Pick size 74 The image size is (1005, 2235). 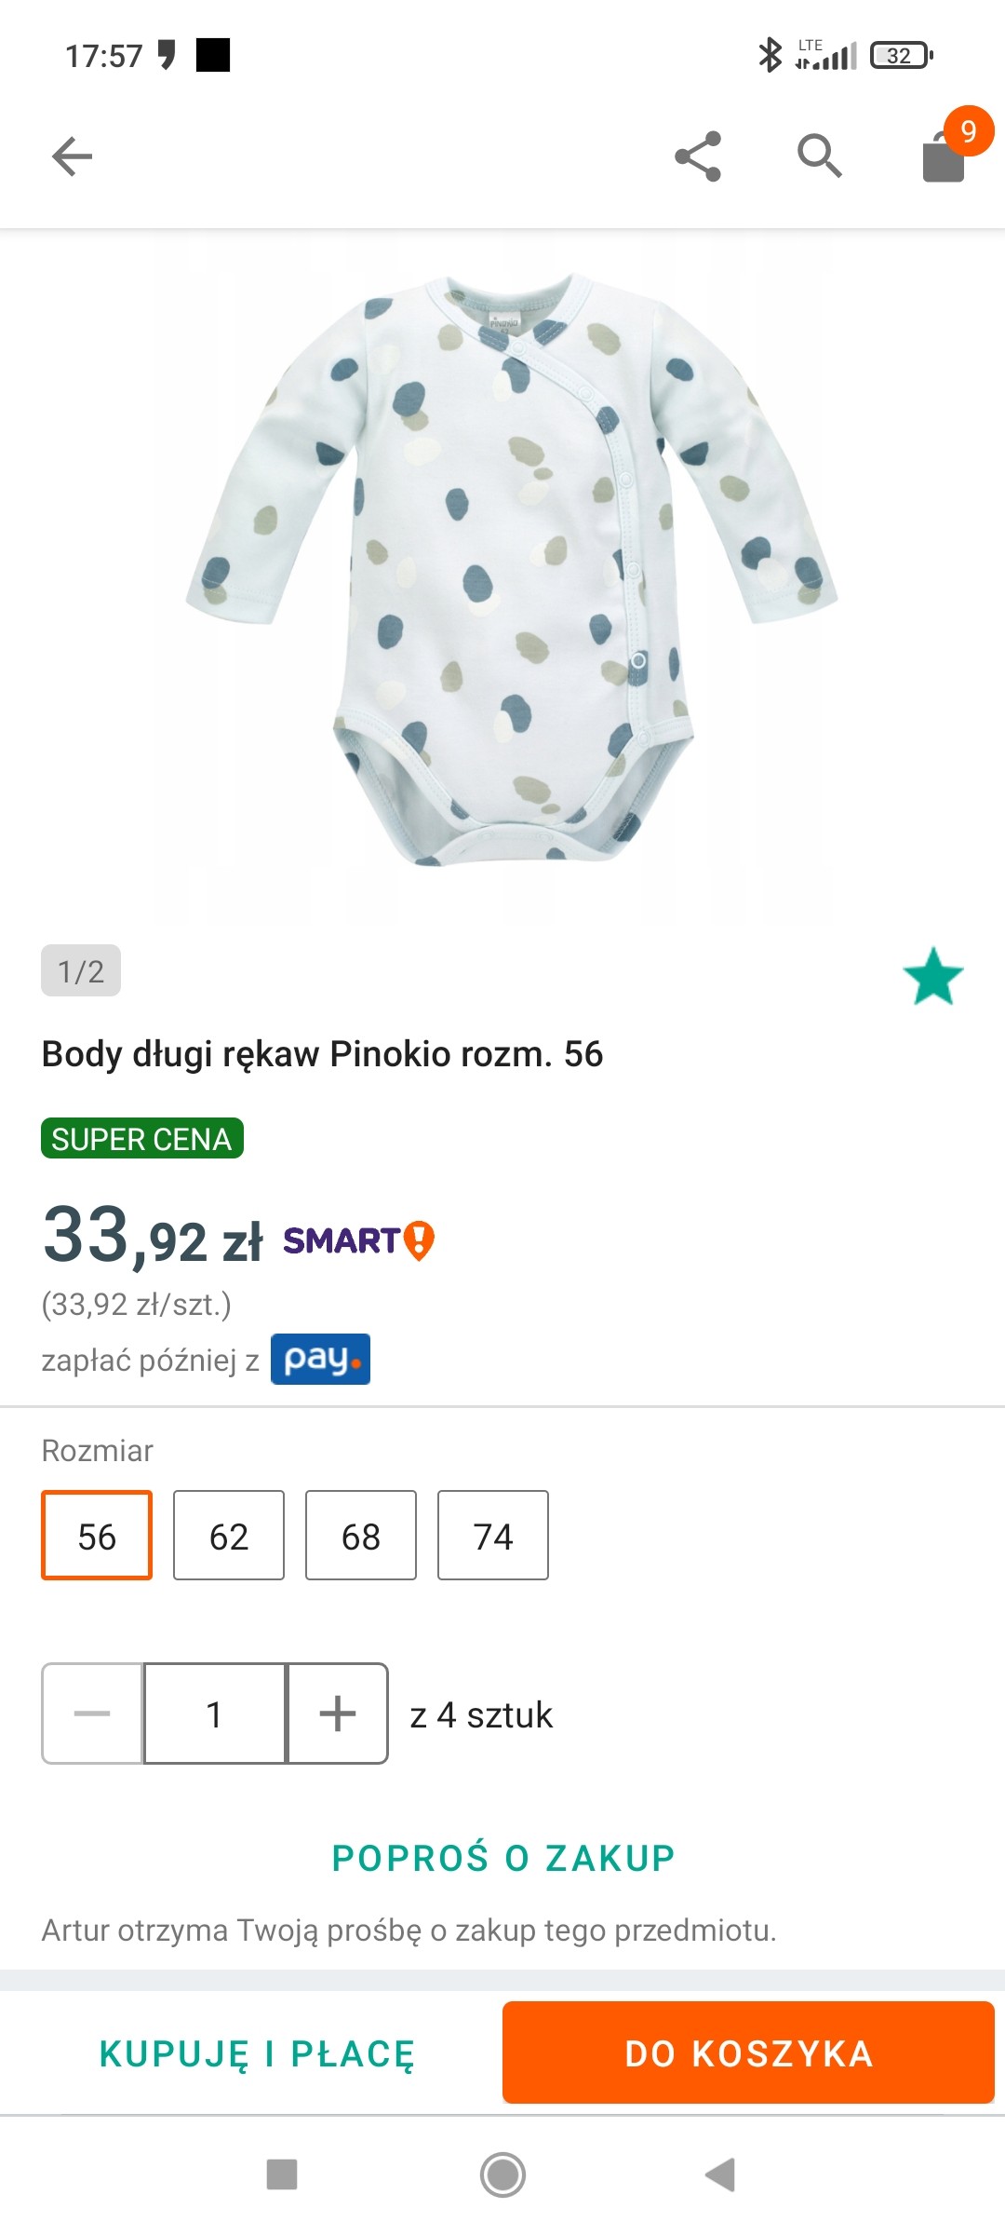pyautogui.click(x=493, y=1536)
